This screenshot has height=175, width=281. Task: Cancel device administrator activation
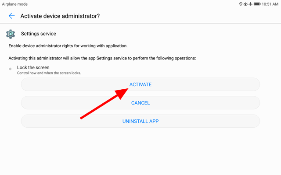140,103
